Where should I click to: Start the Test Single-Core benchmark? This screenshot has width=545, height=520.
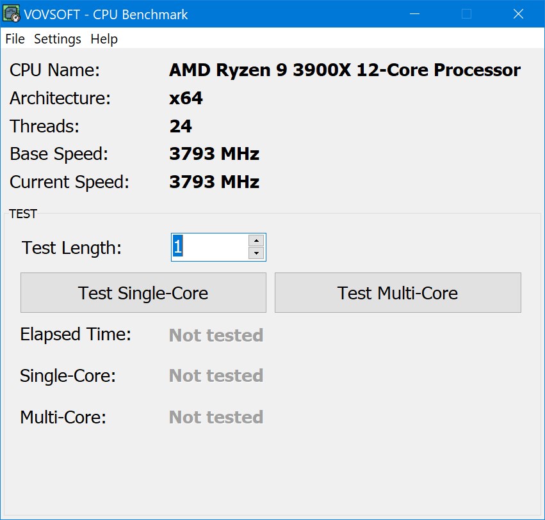point(143,293)
